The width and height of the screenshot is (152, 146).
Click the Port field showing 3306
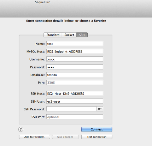point(75,83)
